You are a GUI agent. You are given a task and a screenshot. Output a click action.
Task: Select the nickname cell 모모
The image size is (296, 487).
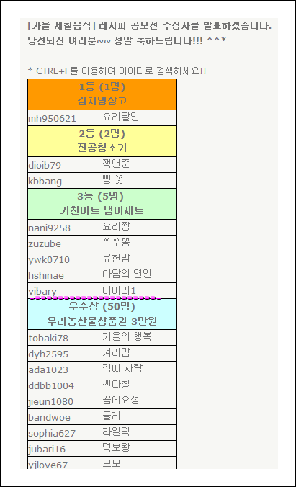click(139, 463)
